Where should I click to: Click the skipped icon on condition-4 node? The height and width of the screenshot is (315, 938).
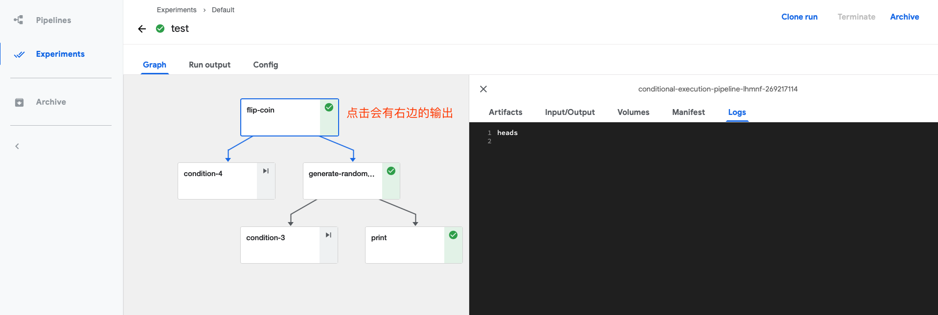[266, 171]
